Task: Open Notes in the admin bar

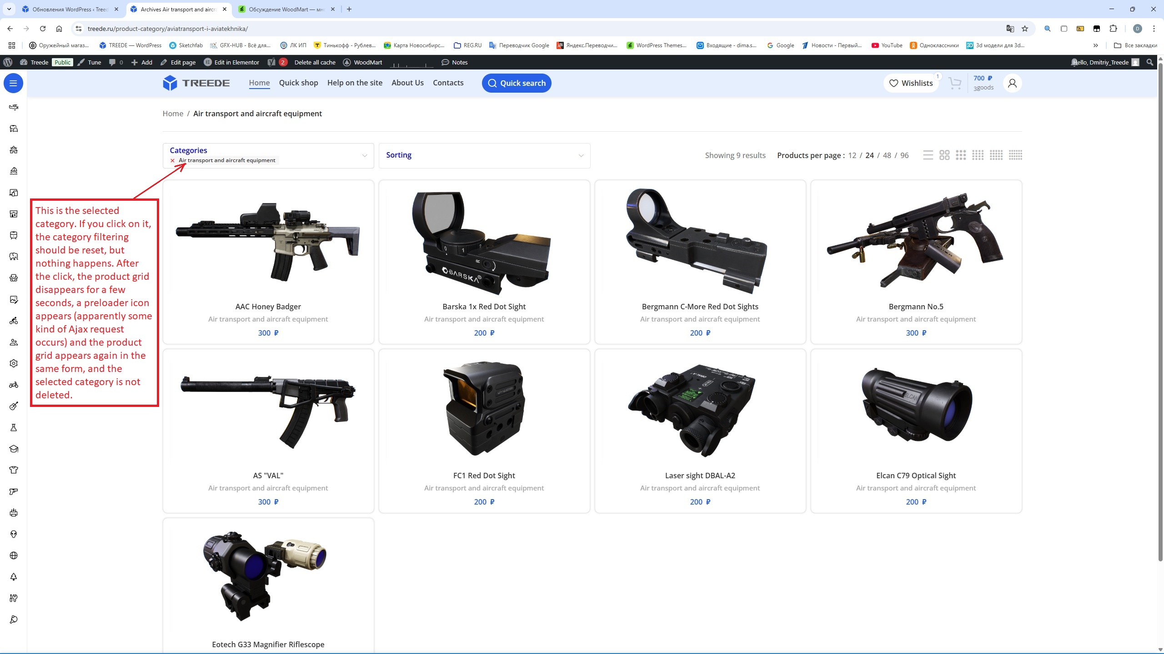Action: [454, 62]
